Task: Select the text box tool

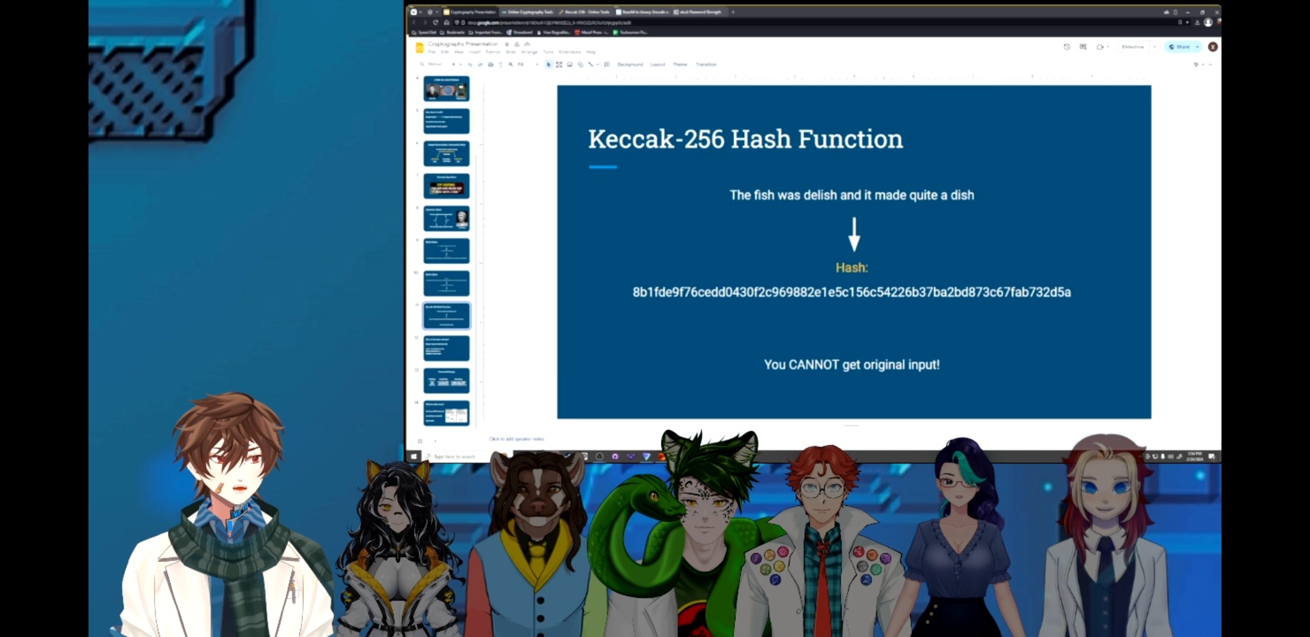Action: 559,65
